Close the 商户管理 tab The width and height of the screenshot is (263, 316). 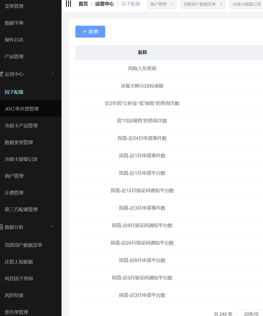point(172,4)
